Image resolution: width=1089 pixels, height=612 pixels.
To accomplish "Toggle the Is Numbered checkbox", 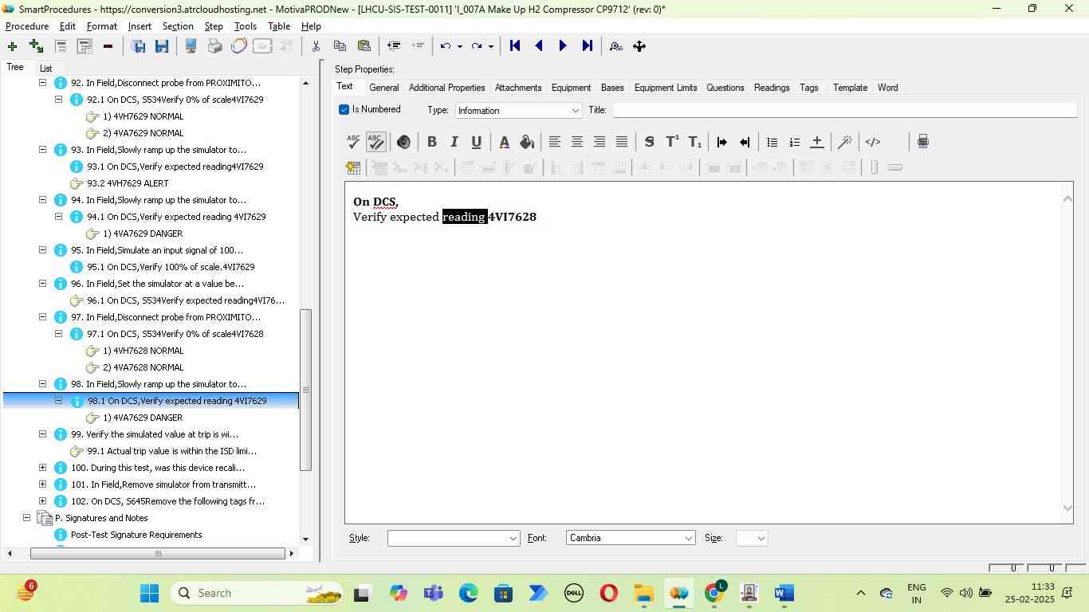I will [344, 109].
